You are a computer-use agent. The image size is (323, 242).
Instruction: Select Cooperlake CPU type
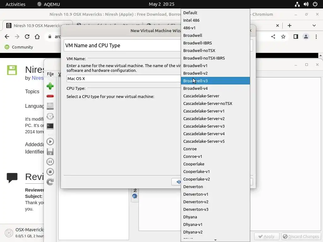pyautogui.click(x=215, y=164)
